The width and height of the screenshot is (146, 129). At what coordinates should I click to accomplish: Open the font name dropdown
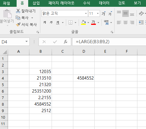click(x=86, y=13)
